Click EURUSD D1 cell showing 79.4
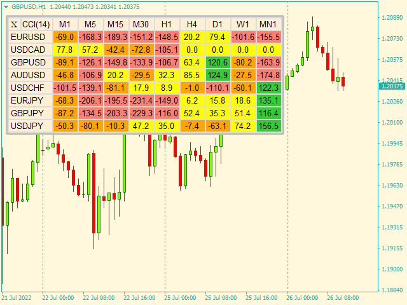 [217, 37]
